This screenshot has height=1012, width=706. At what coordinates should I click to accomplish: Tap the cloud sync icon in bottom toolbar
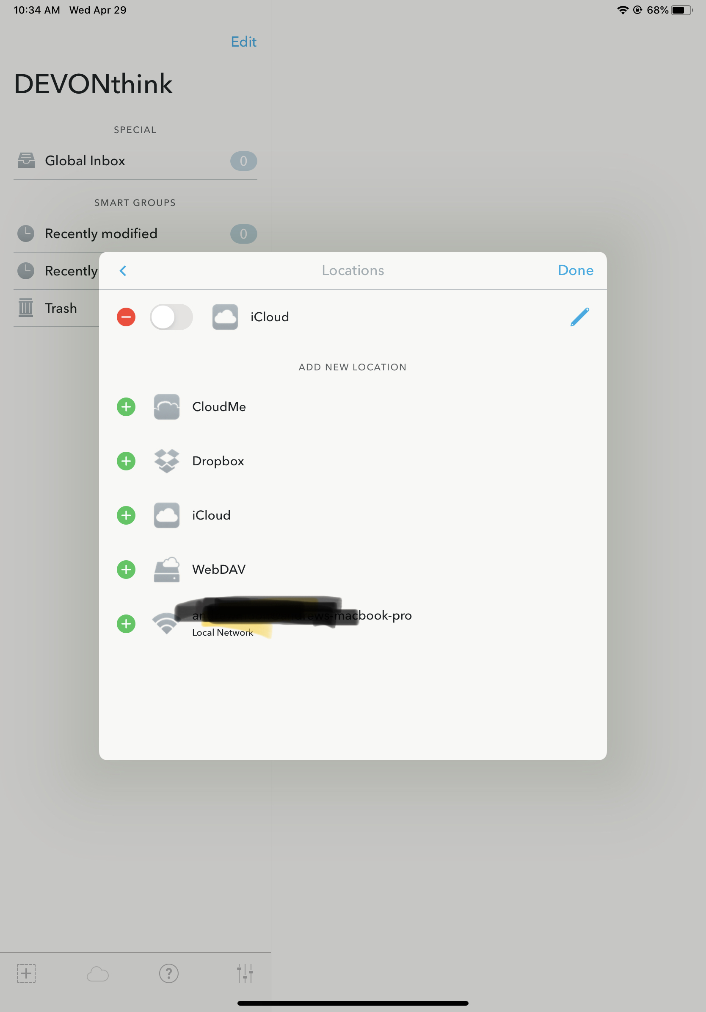(98, 974)
